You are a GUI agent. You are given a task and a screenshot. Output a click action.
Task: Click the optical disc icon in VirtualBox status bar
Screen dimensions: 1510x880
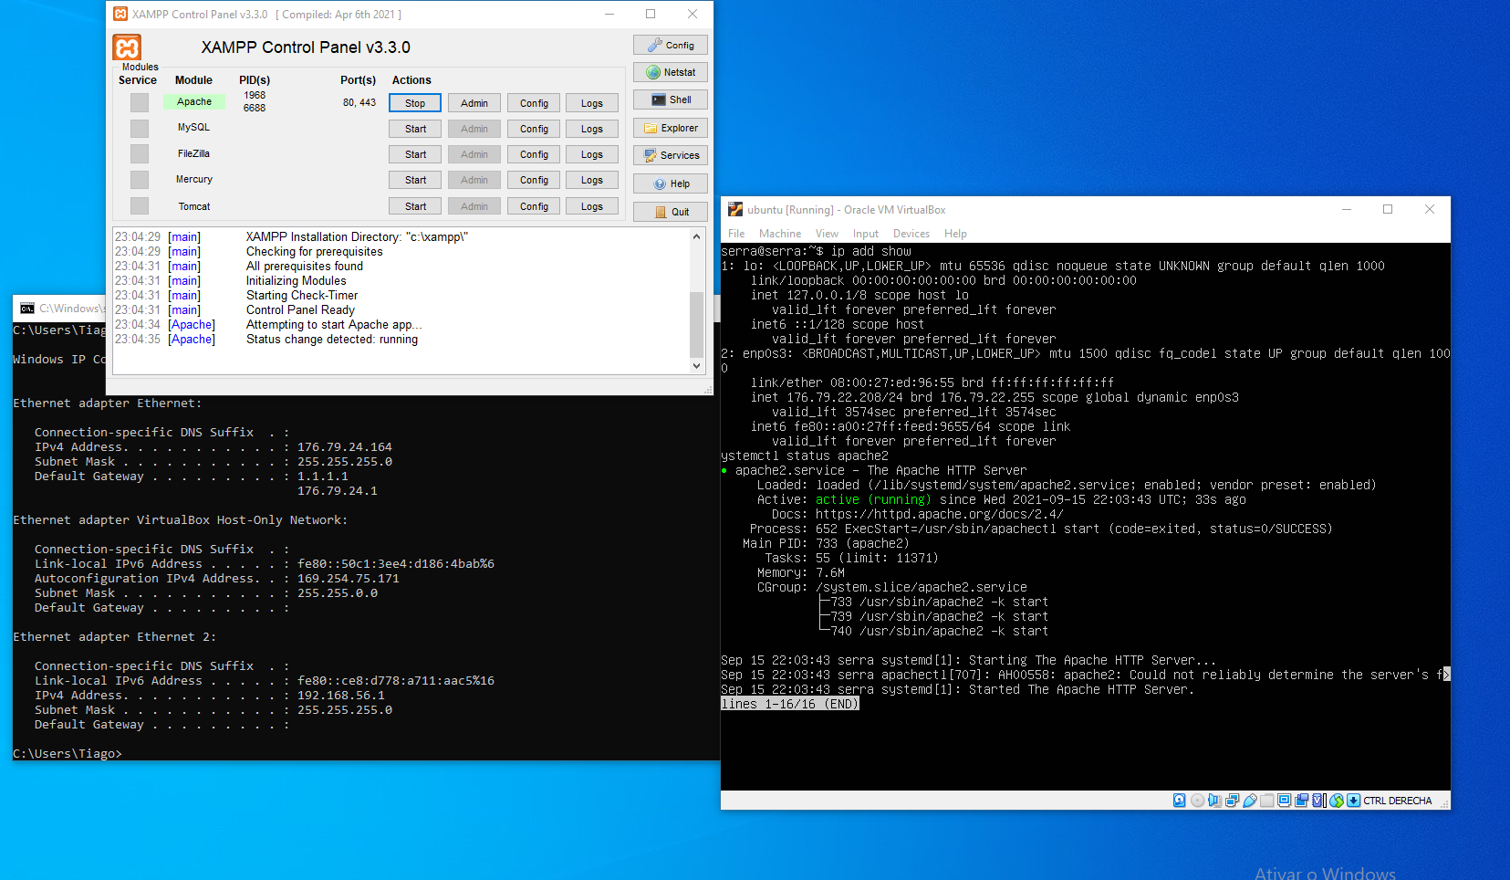click(1197, 801)
